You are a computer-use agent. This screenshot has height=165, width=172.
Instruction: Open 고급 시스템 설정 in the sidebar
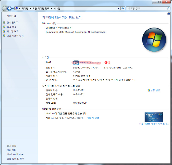15,36
